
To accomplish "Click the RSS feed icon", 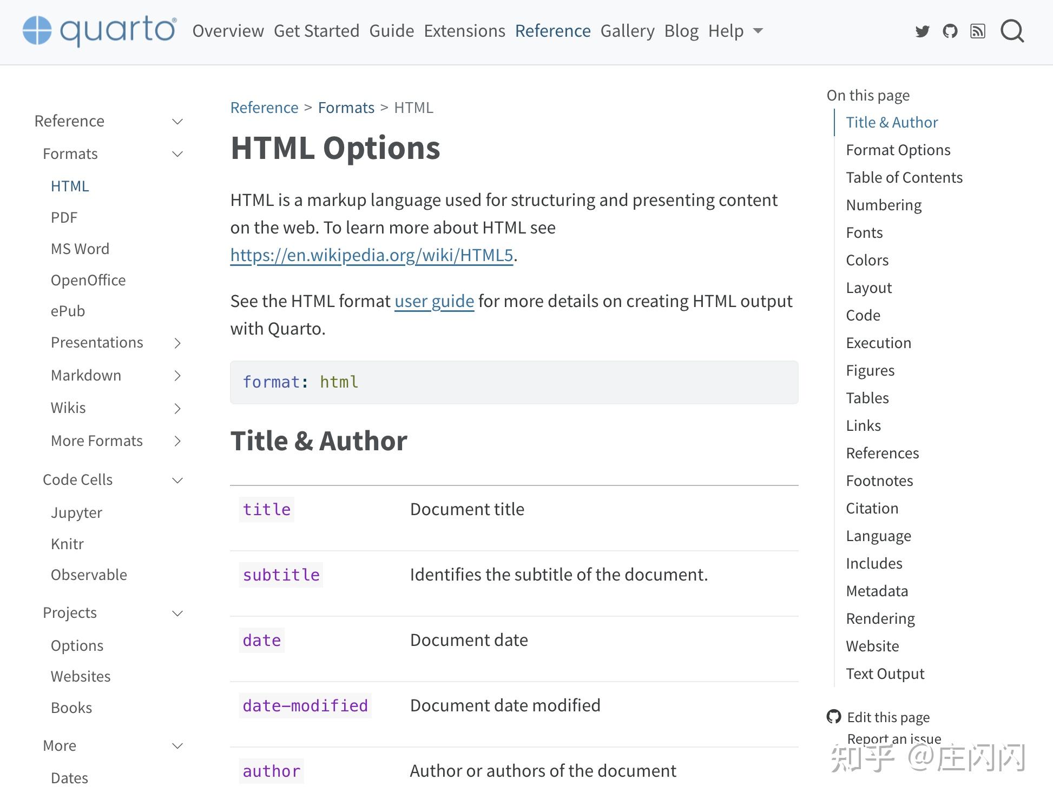I will pyautogui.click(x=978, y=31).
